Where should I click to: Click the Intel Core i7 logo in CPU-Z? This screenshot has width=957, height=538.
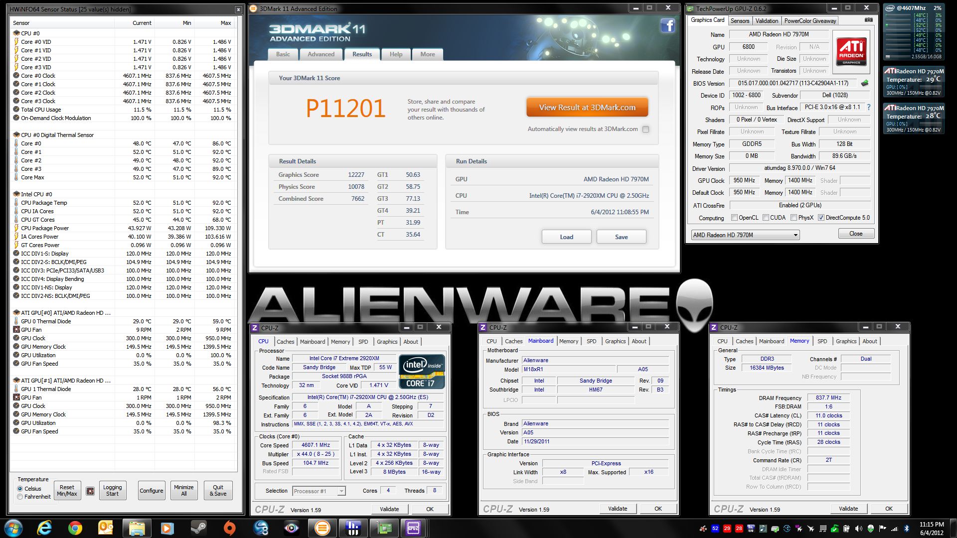422,371
